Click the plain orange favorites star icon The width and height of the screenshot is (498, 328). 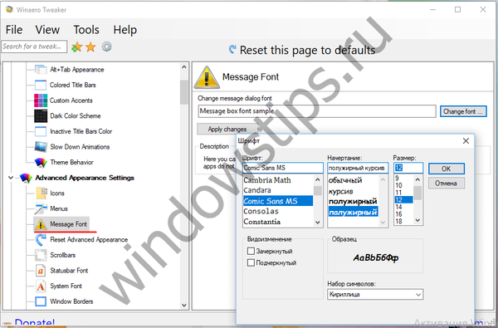click(x=90, y=47)
